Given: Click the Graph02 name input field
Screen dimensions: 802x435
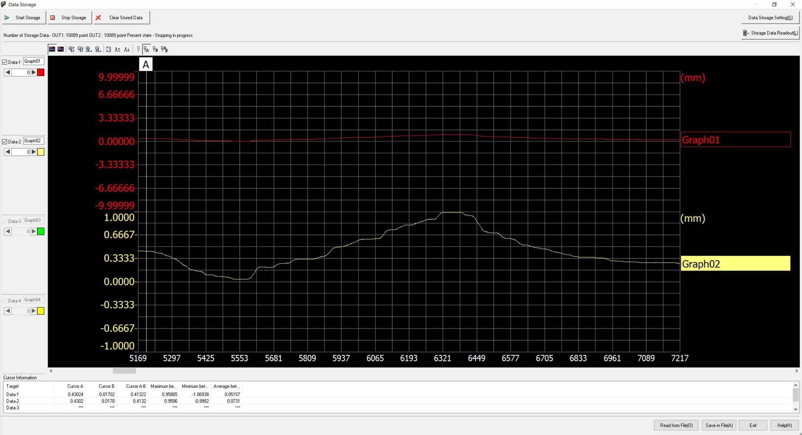Looking at the screenshot, I should point(33,141).
